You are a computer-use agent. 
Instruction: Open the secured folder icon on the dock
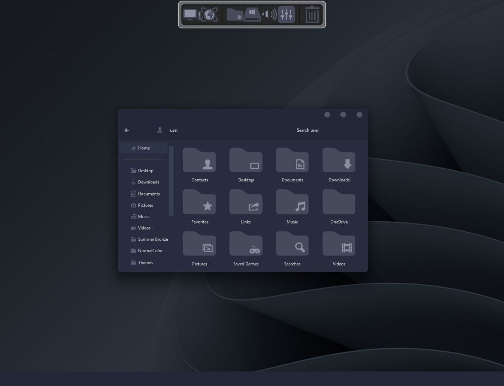pos(234,15)
